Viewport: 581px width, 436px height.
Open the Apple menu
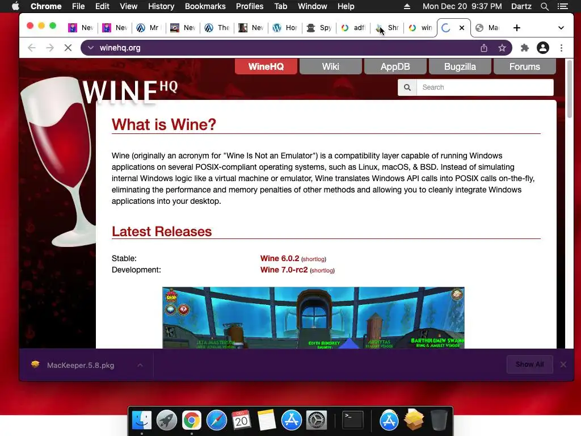pyautogui.click(x=15, y=6)
